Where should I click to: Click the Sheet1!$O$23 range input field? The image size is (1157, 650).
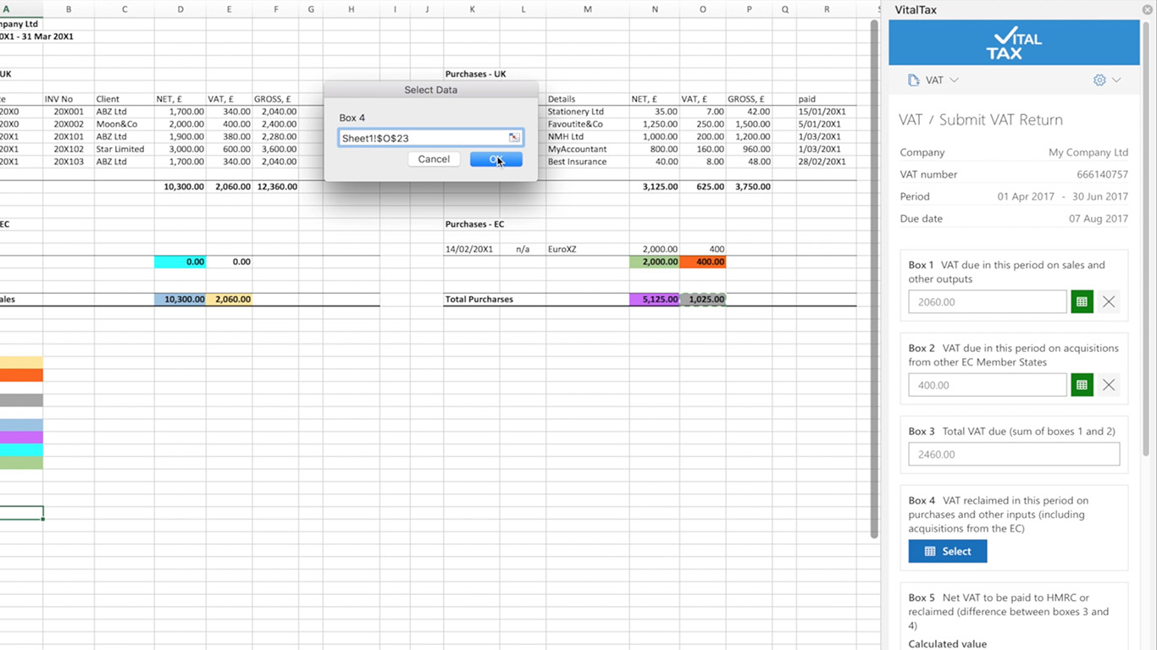coord(419,136)
